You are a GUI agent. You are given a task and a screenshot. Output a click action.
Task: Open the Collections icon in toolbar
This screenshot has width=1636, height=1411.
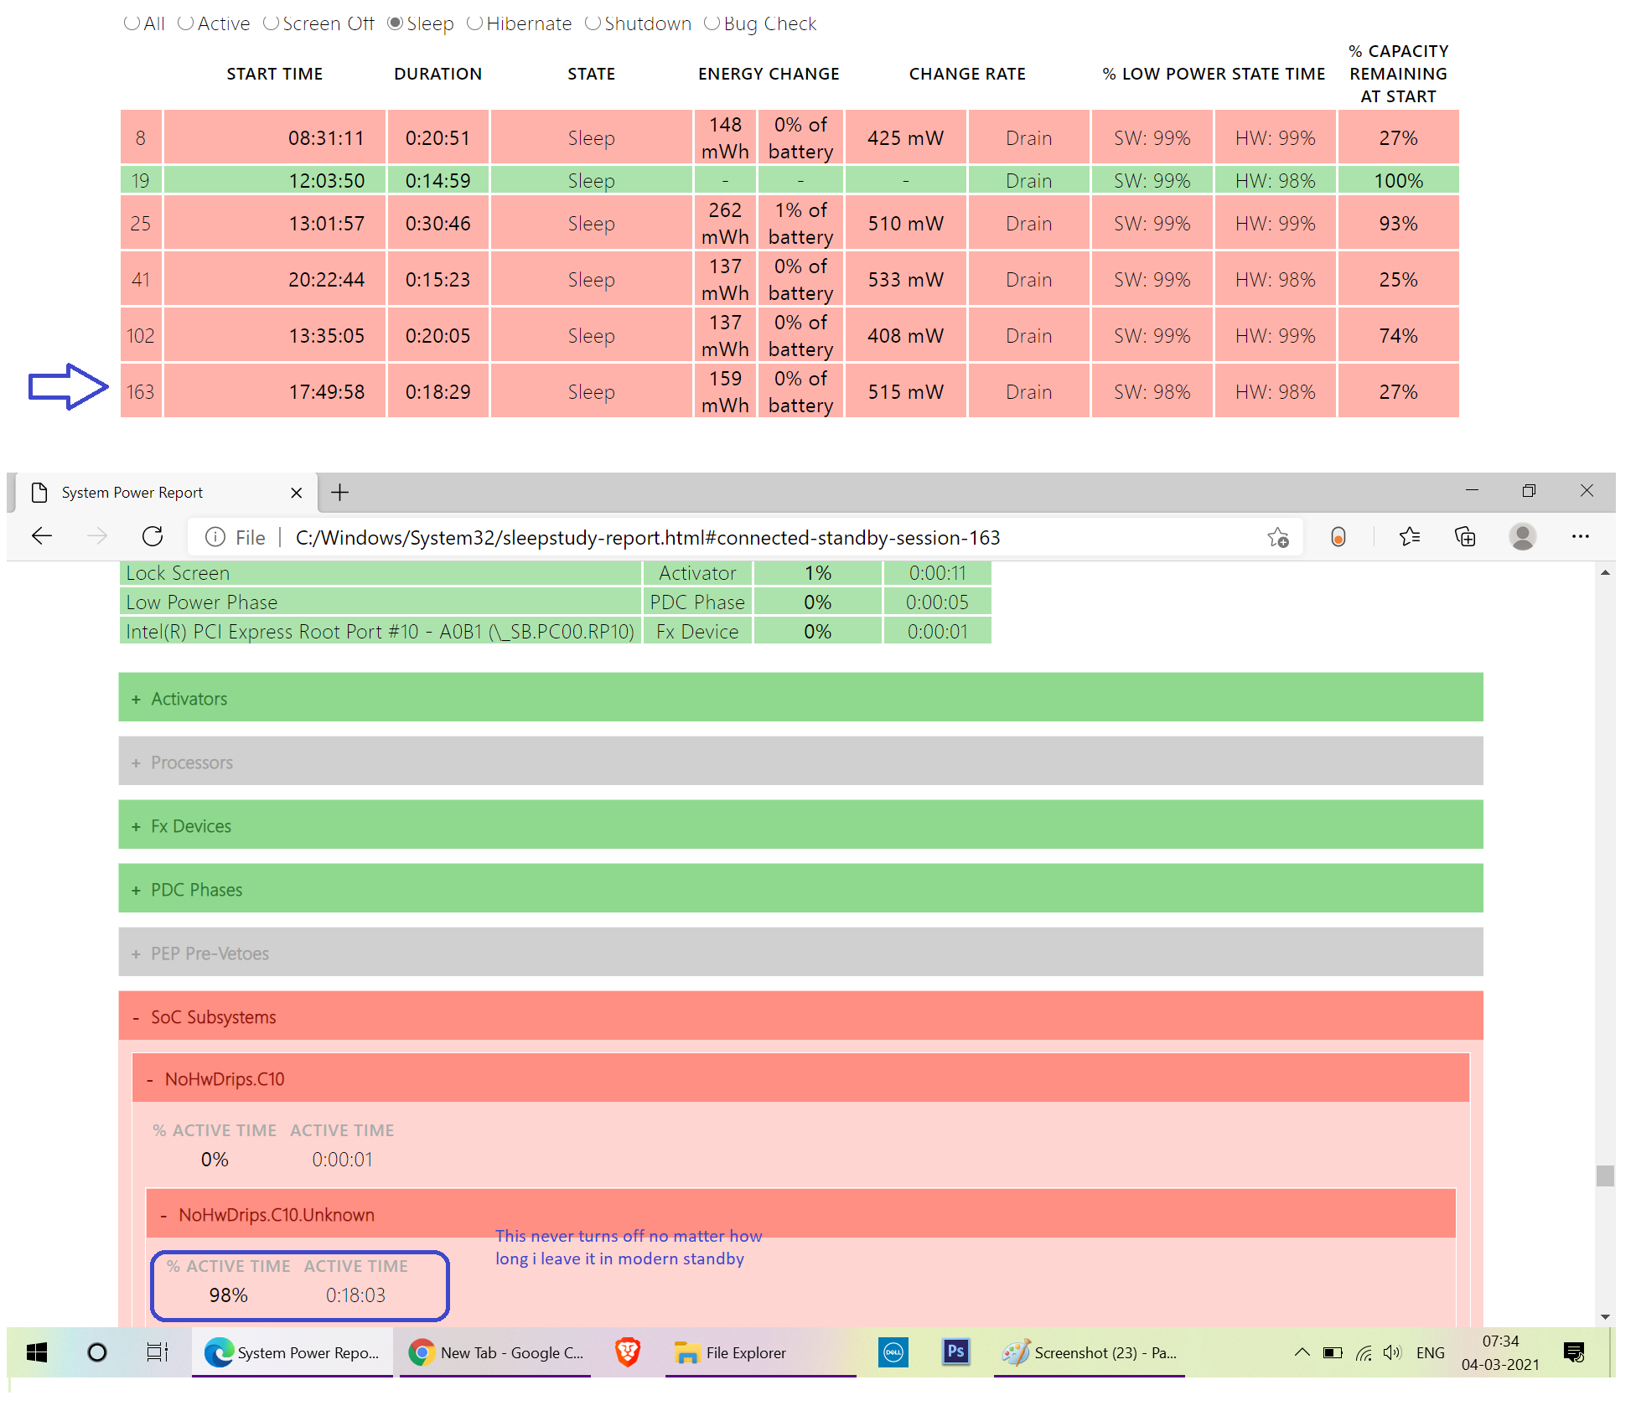pos(1465,536)
